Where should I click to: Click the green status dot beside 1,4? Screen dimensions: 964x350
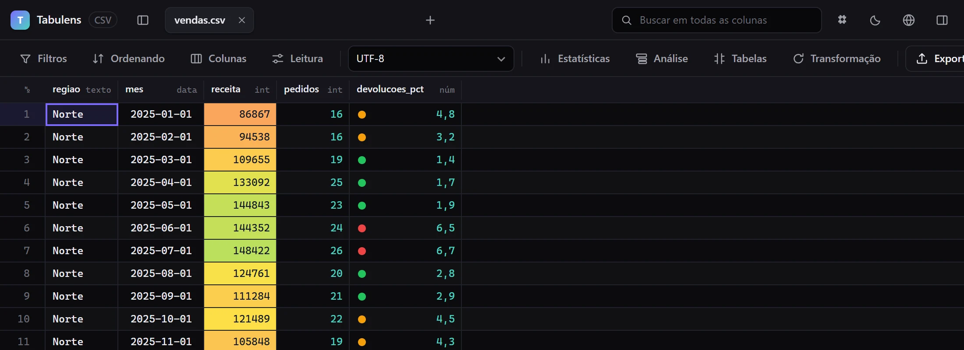[362, 160]
